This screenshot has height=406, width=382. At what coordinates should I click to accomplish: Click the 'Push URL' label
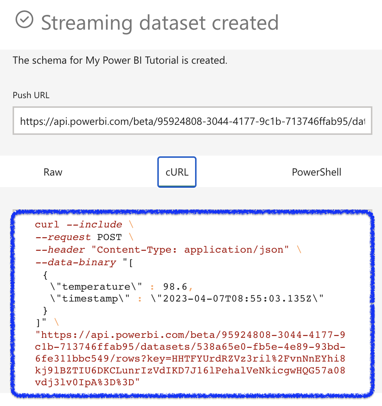tap(31, 95)
